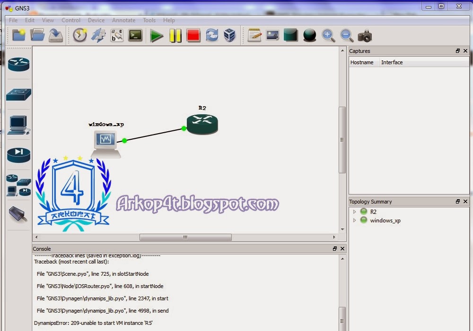Stop all devices with red square
The image size is (473, 331).
[193, 35]
